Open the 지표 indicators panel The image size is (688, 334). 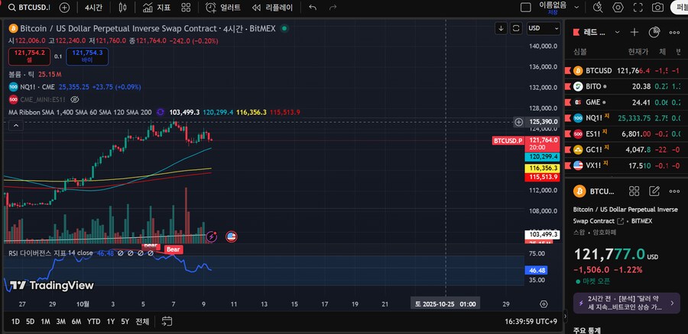click(x=157, y=8)
